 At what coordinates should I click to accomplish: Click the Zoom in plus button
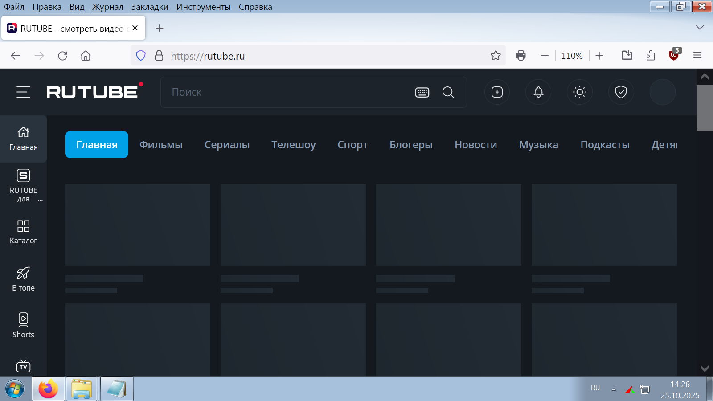[x=599, y=56]
